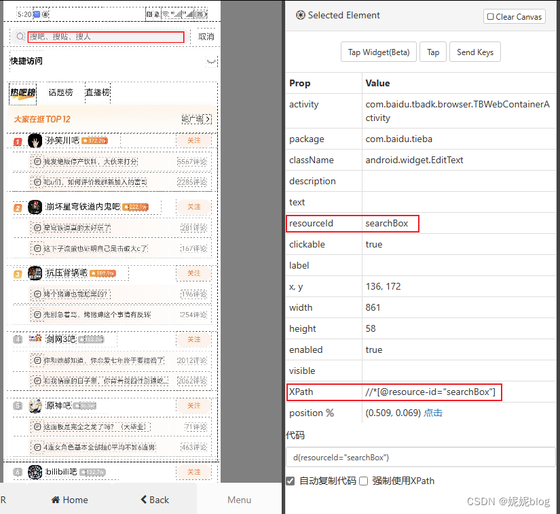Select the searchBox resourceId value
This screenshot has height=514, width=560.
point(386,223)
